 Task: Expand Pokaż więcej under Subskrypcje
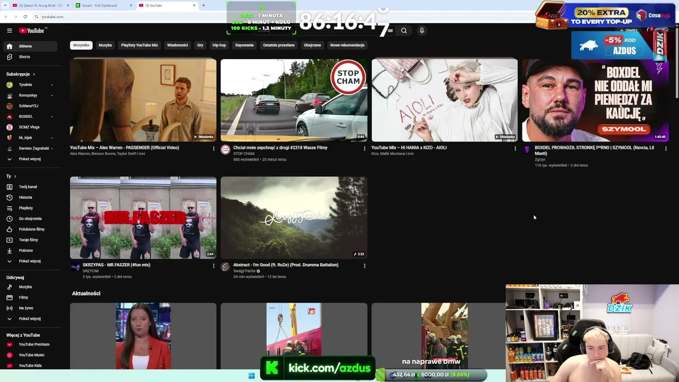pyautogui.click(x=30, y=159)
